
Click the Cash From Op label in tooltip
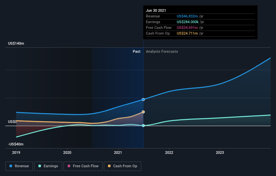pyautogui.click(x=158, y=33)
